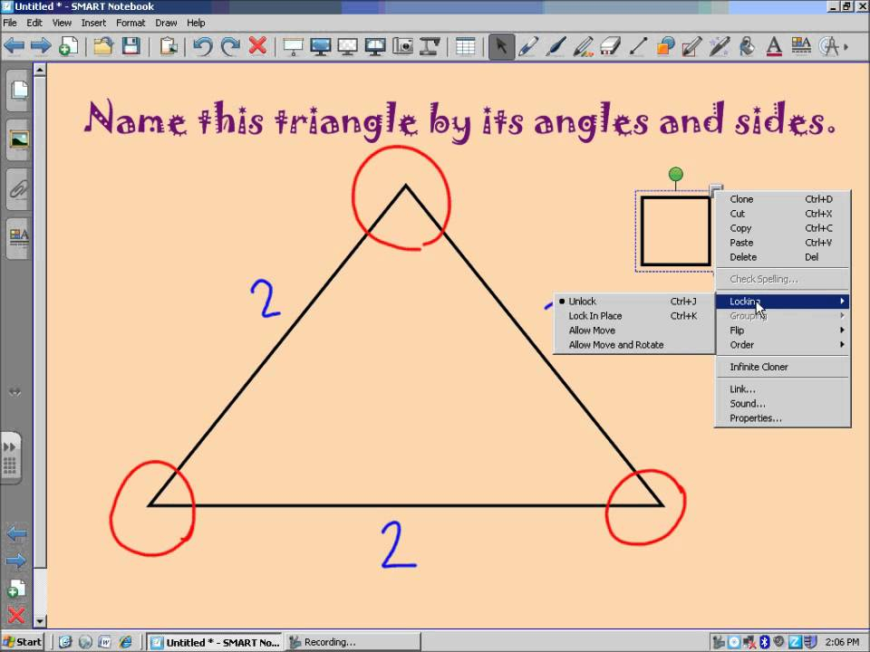Redo the last action
Screen dimensions: 870x652
coord(230,46)
